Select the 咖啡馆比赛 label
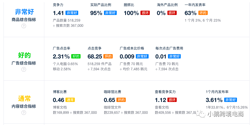Image resolution: width=252 pixels, height=125 pixels. [112, 92]
